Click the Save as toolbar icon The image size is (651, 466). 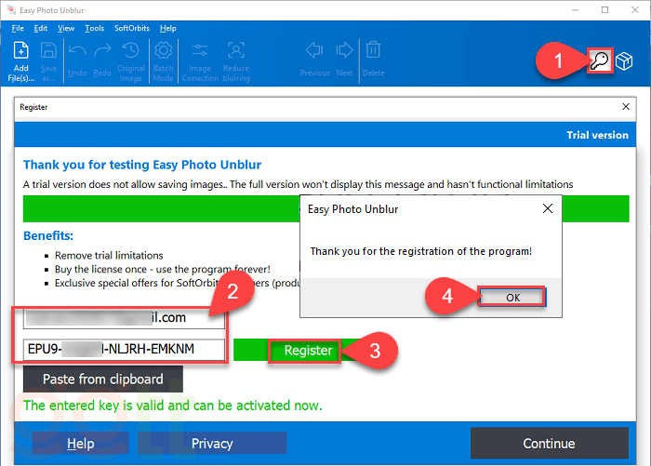tap(49, 52)
